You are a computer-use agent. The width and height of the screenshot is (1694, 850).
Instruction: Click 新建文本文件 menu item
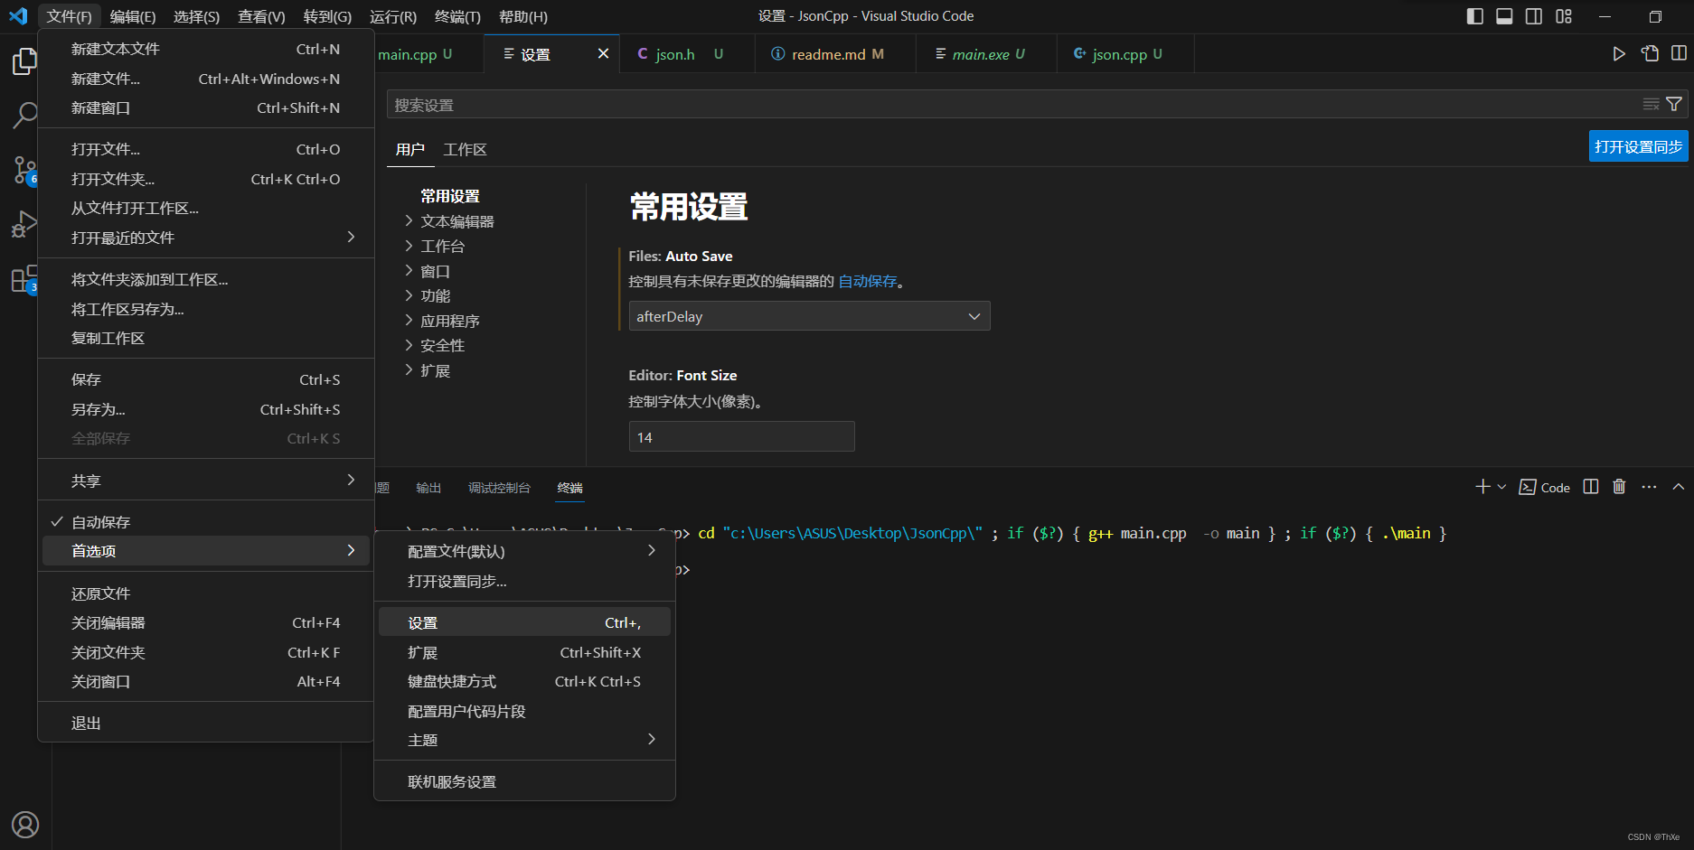tap(207, 49)
